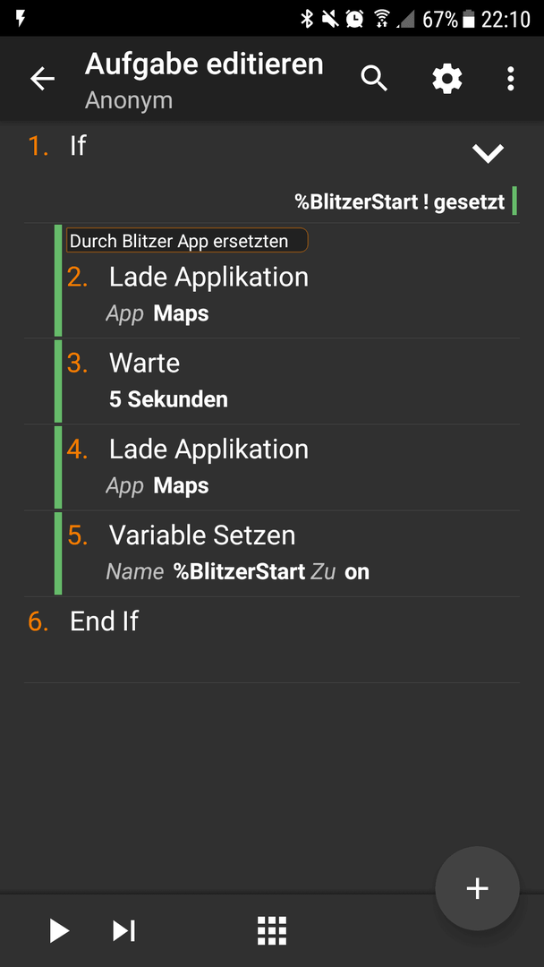
Task: Collapse the If block chevron
Action: 488,153
